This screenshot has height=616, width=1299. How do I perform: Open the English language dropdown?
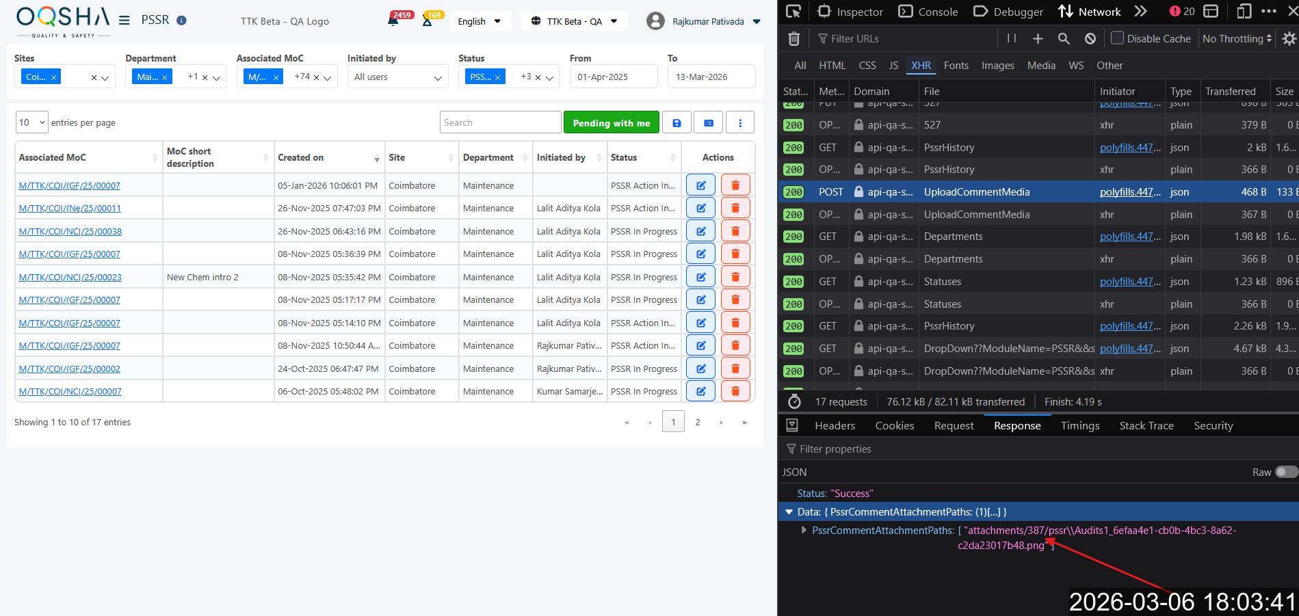point(479,21)
